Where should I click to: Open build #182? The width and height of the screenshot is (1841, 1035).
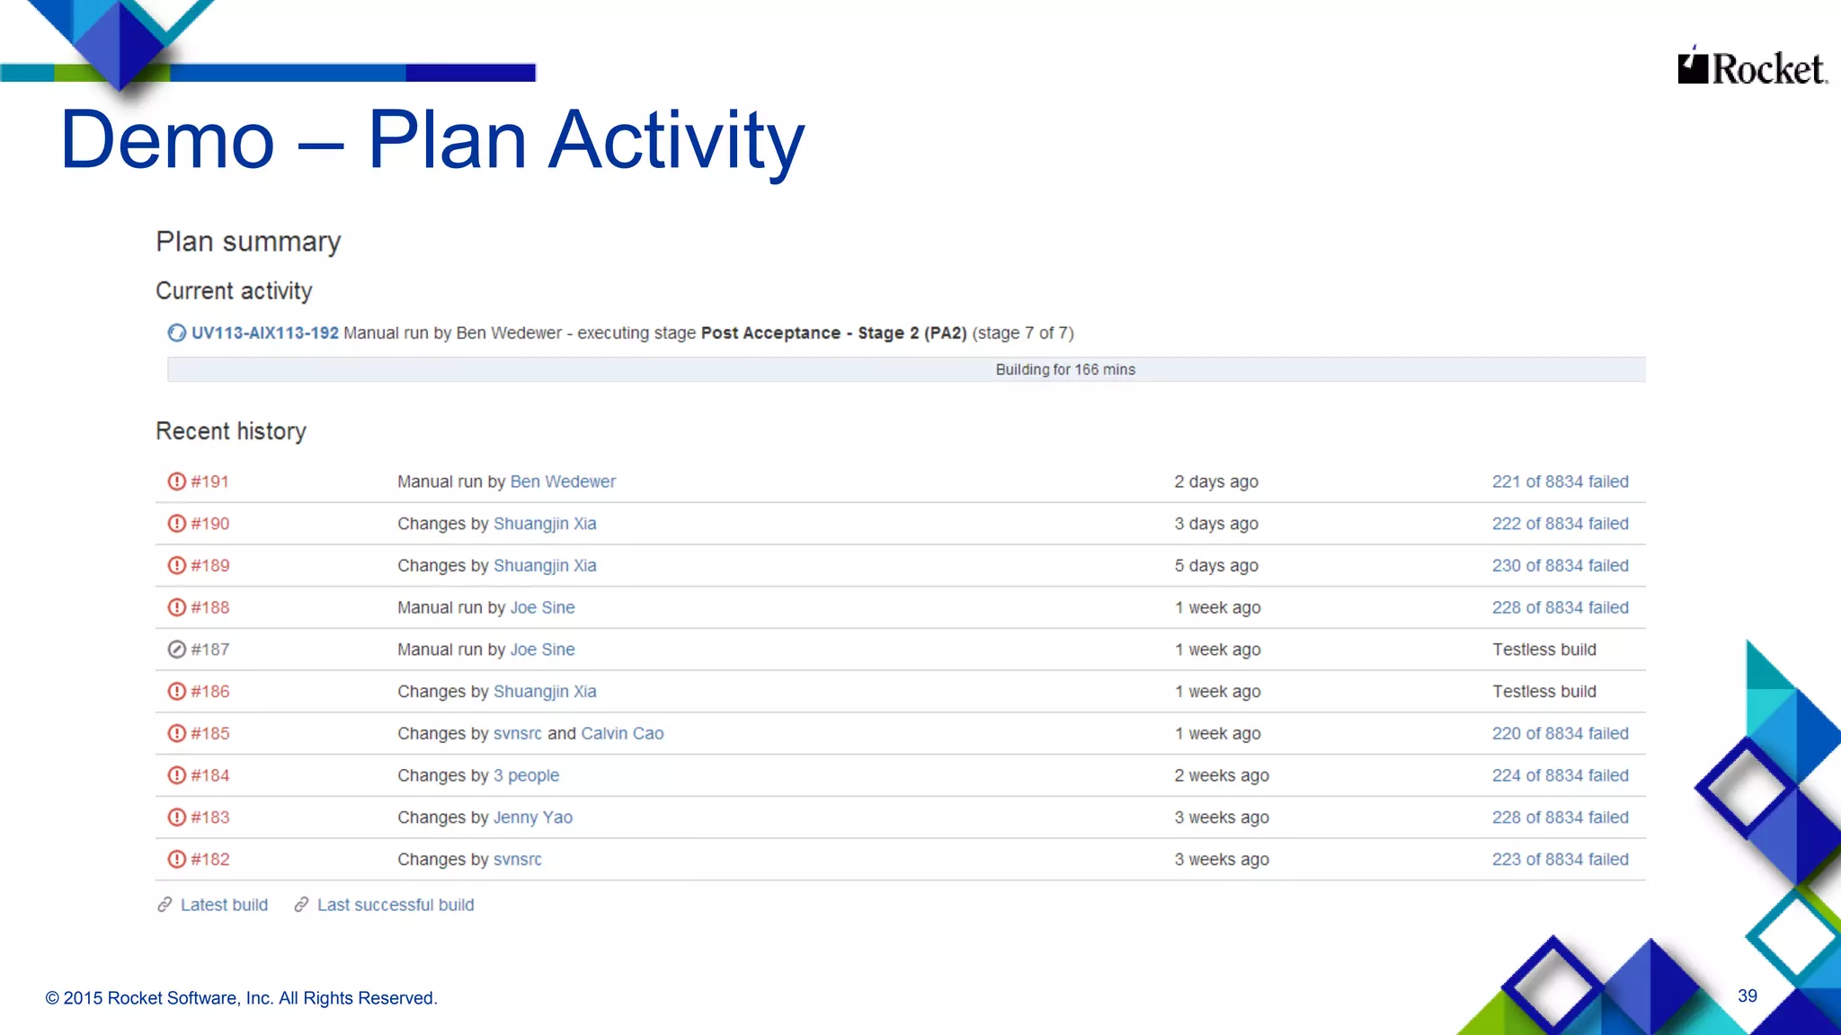coord(210,859)
